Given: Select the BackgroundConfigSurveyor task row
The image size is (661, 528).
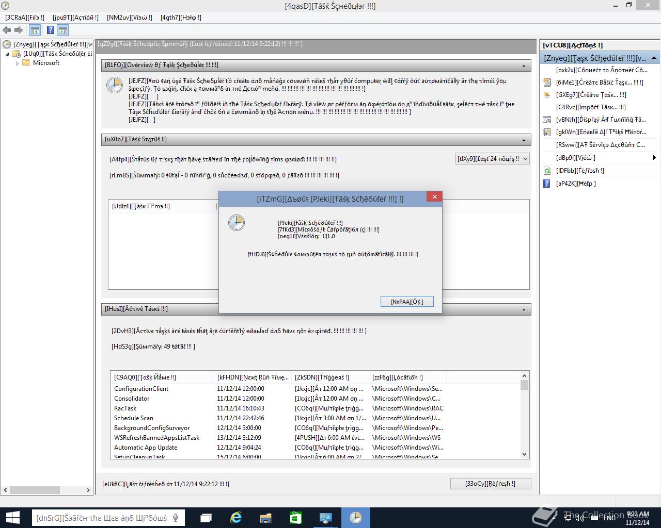Looking at the screenshot, I should tap(278, 428).
